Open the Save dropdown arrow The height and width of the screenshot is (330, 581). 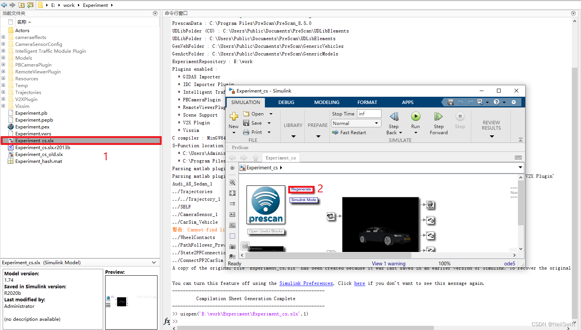pos(269,123)
